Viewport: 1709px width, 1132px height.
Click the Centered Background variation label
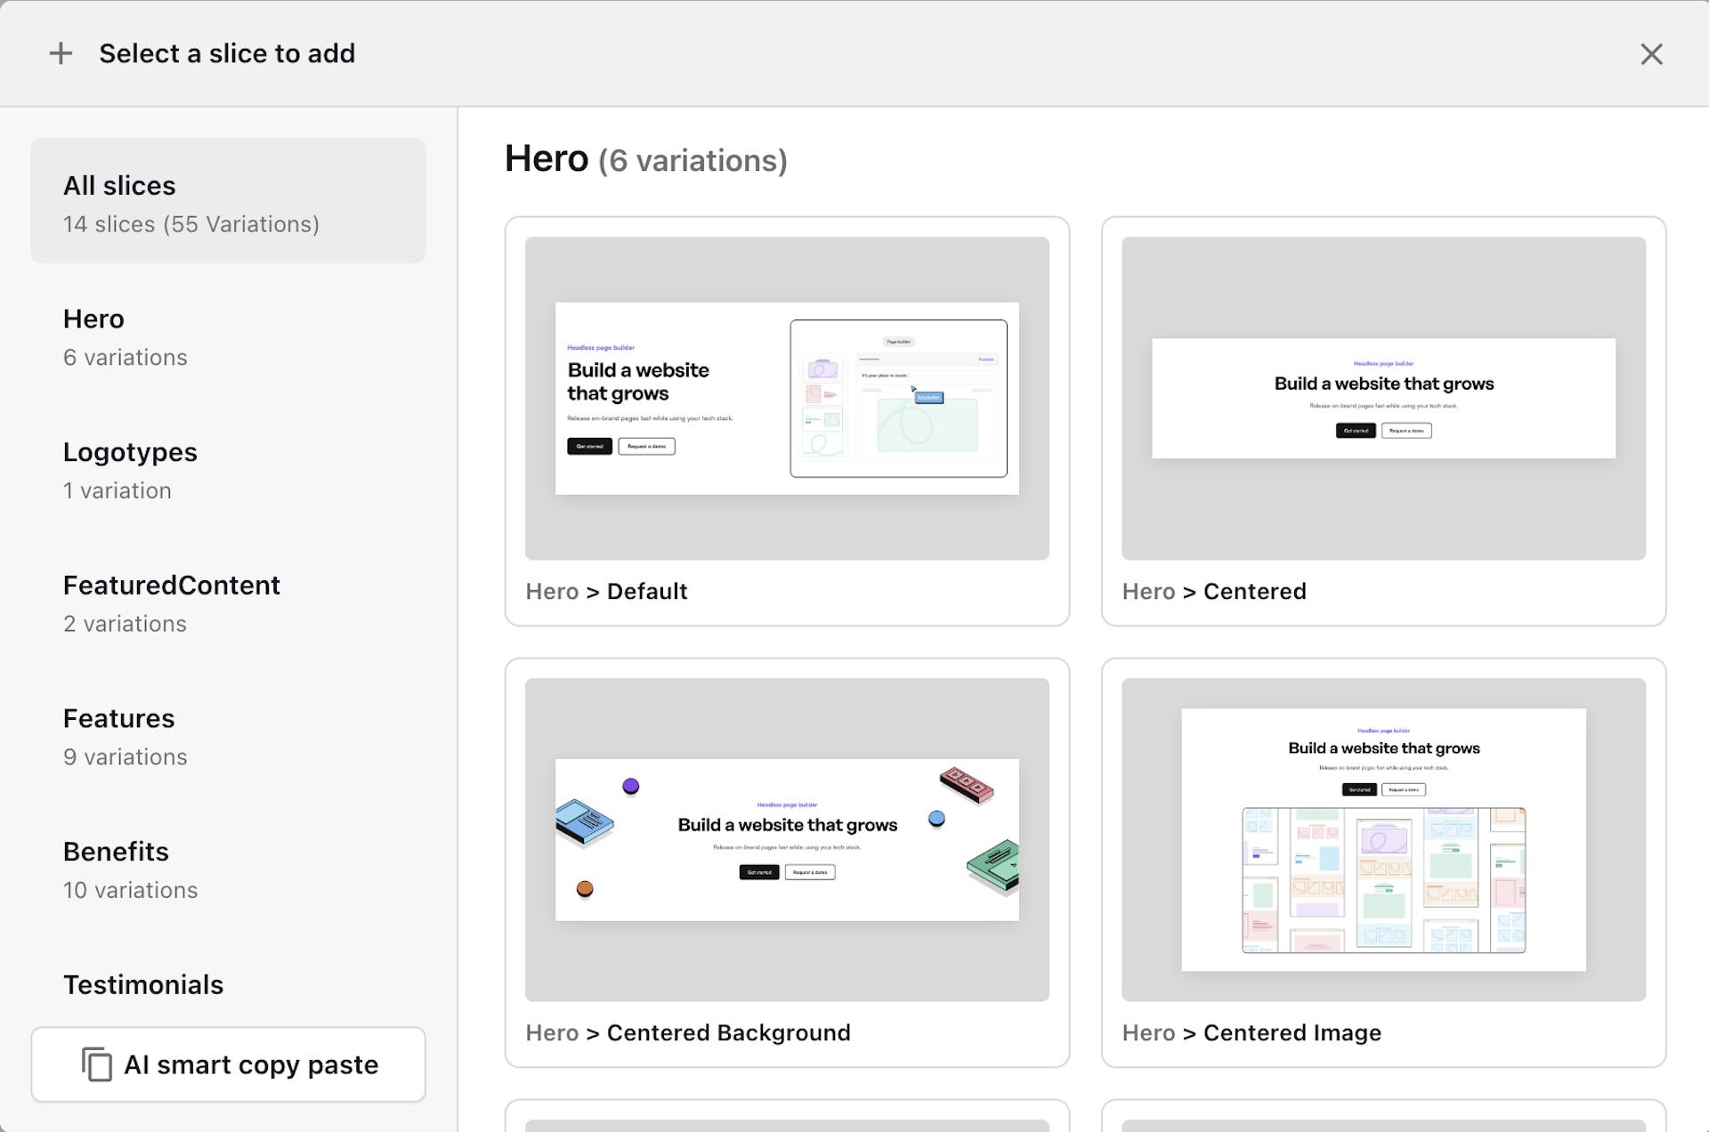tap(688, 1032)
